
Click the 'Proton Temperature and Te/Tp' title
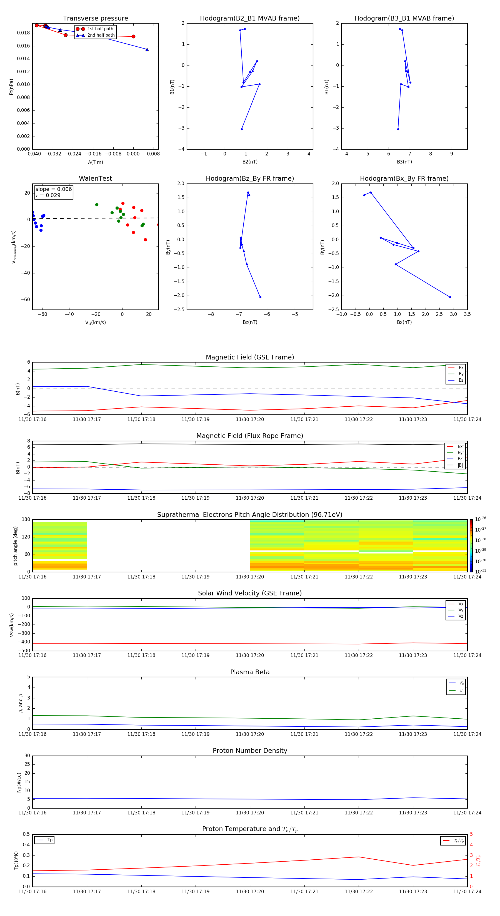pyautogui.click(x=250, y=829)
